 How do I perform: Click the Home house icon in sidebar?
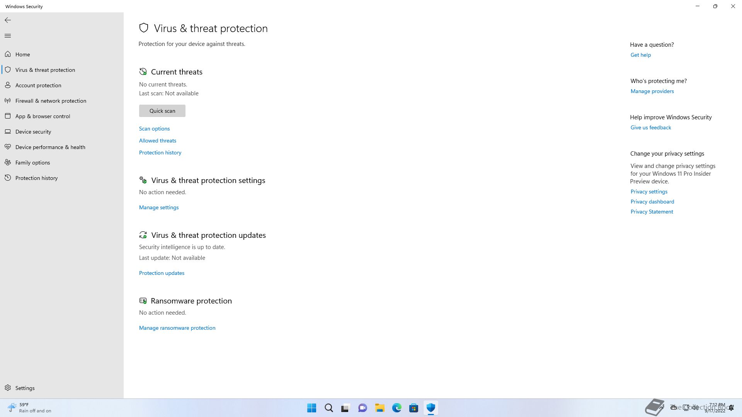pos(8,54)
